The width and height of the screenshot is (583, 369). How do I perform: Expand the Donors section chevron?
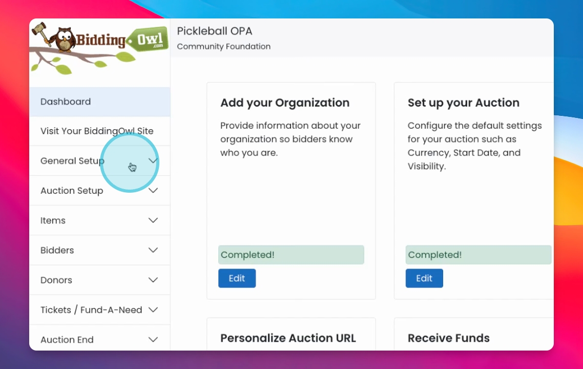153,280
